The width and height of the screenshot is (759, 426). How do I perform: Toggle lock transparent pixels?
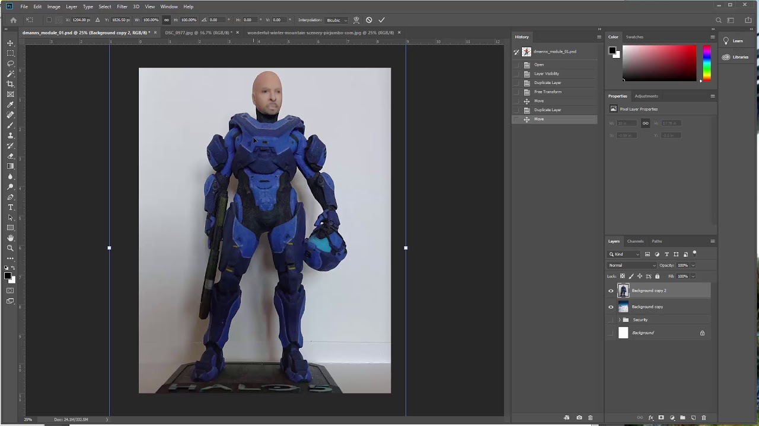(622, 276)
